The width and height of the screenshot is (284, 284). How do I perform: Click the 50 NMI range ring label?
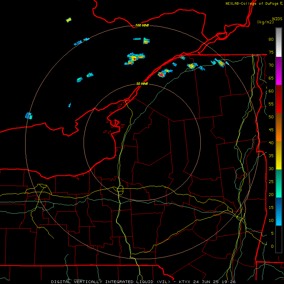pos(142,84)
